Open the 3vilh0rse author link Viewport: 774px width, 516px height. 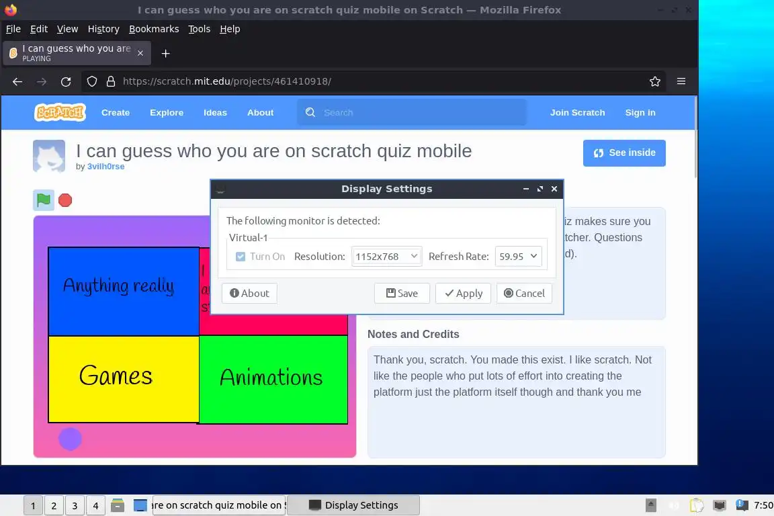click(x=105, y=167)
